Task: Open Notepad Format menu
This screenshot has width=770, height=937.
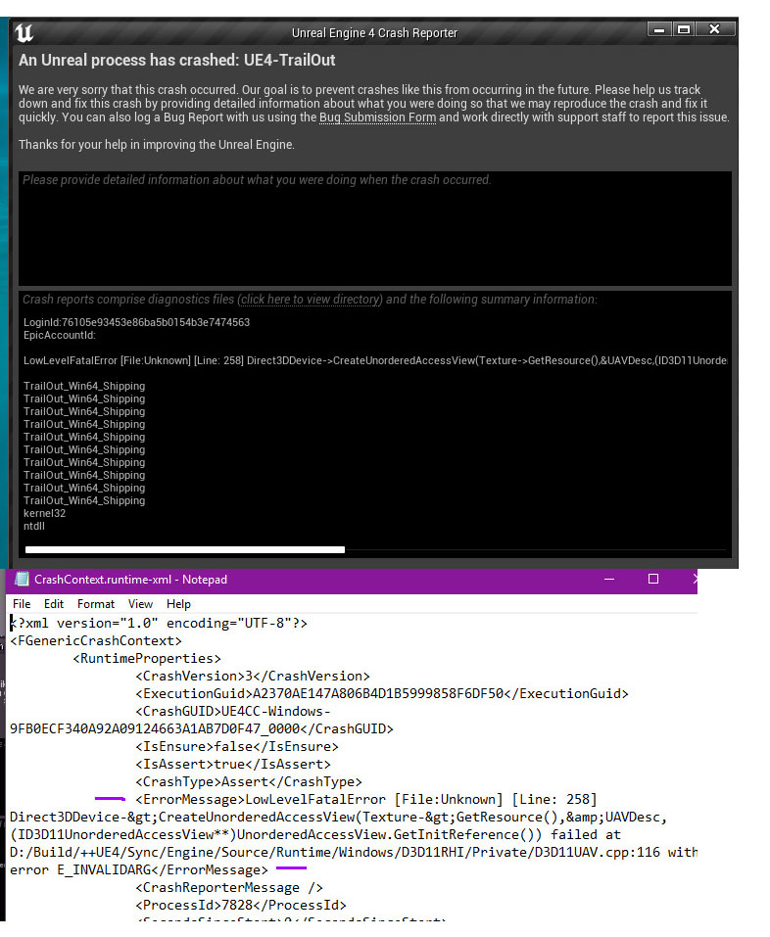Action: point(96,604)
